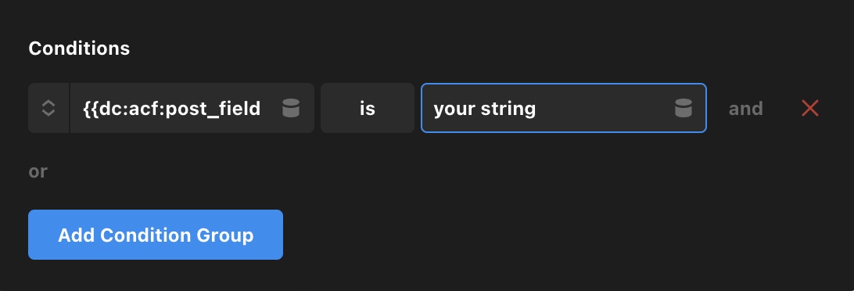Place cursor in the highlighted blue-bordered field
The image size is (854, 291).
[x=564, y=108]
